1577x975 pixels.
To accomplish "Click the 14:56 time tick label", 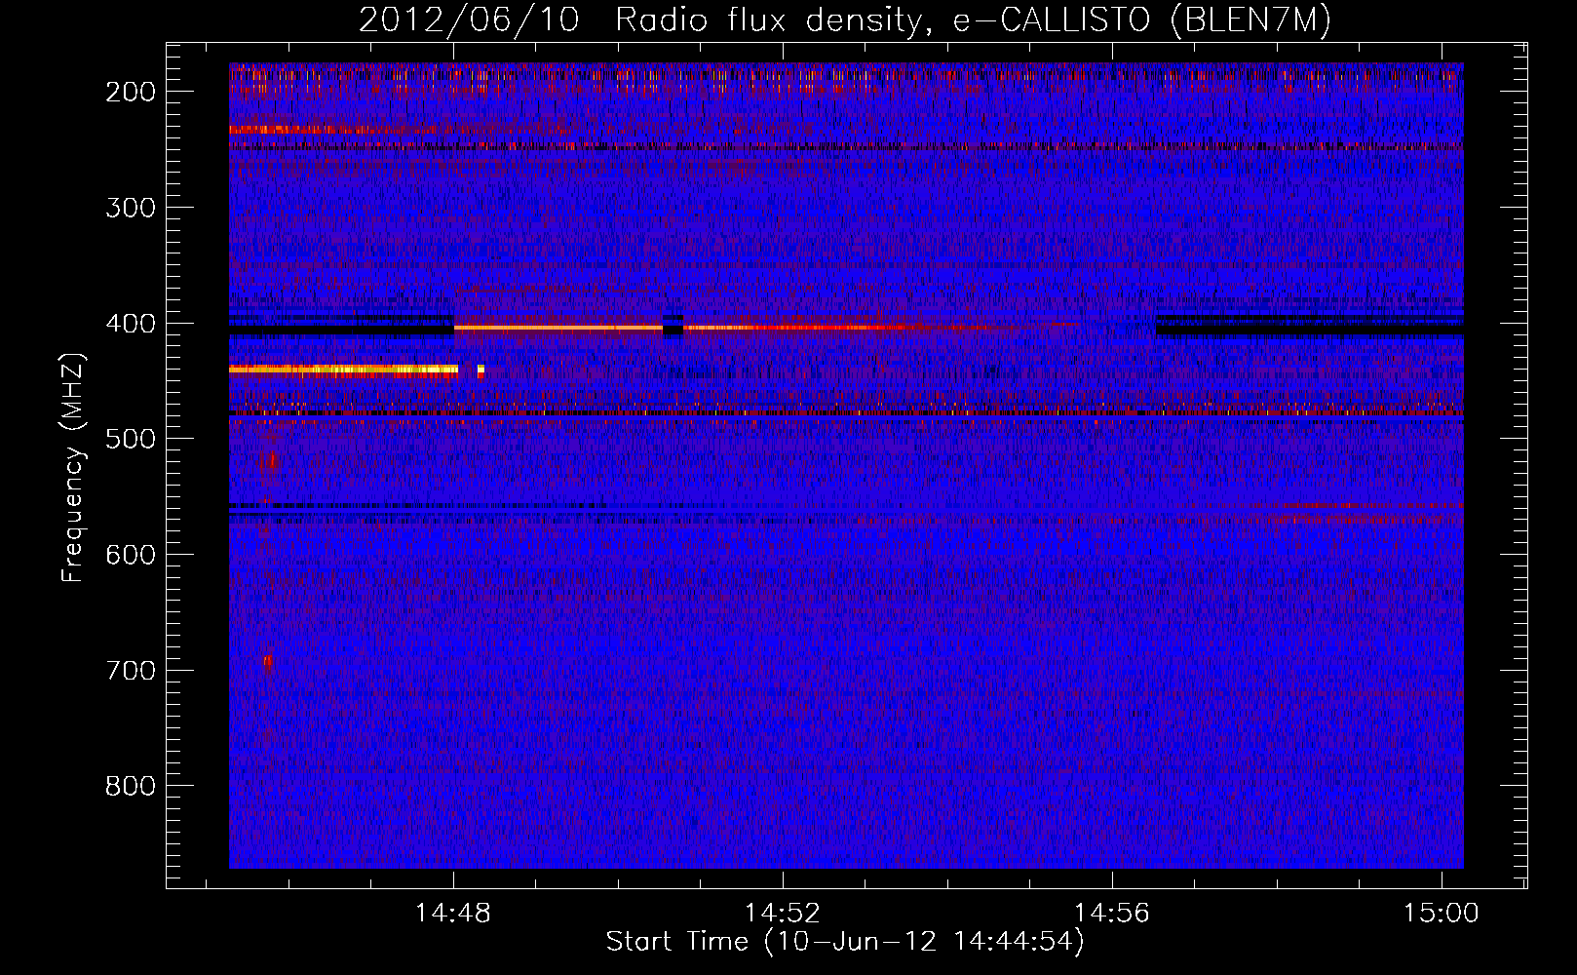I will 1112,914.
